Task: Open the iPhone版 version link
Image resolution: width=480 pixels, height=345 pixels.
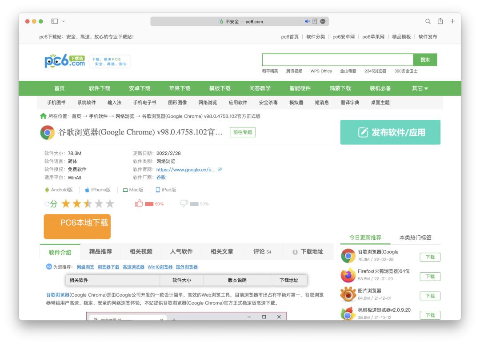Action: pos(97,190)
